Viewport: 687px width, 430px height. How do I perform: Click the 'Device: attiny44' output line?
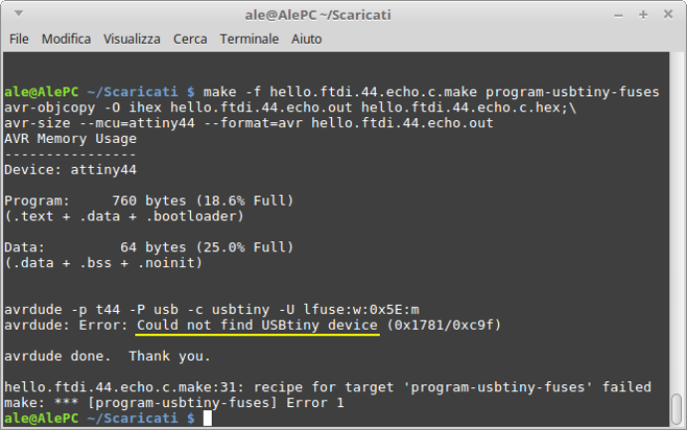(x=71, y=170)
